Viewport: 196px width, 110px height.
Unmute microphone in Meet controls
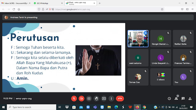point(74,98)
